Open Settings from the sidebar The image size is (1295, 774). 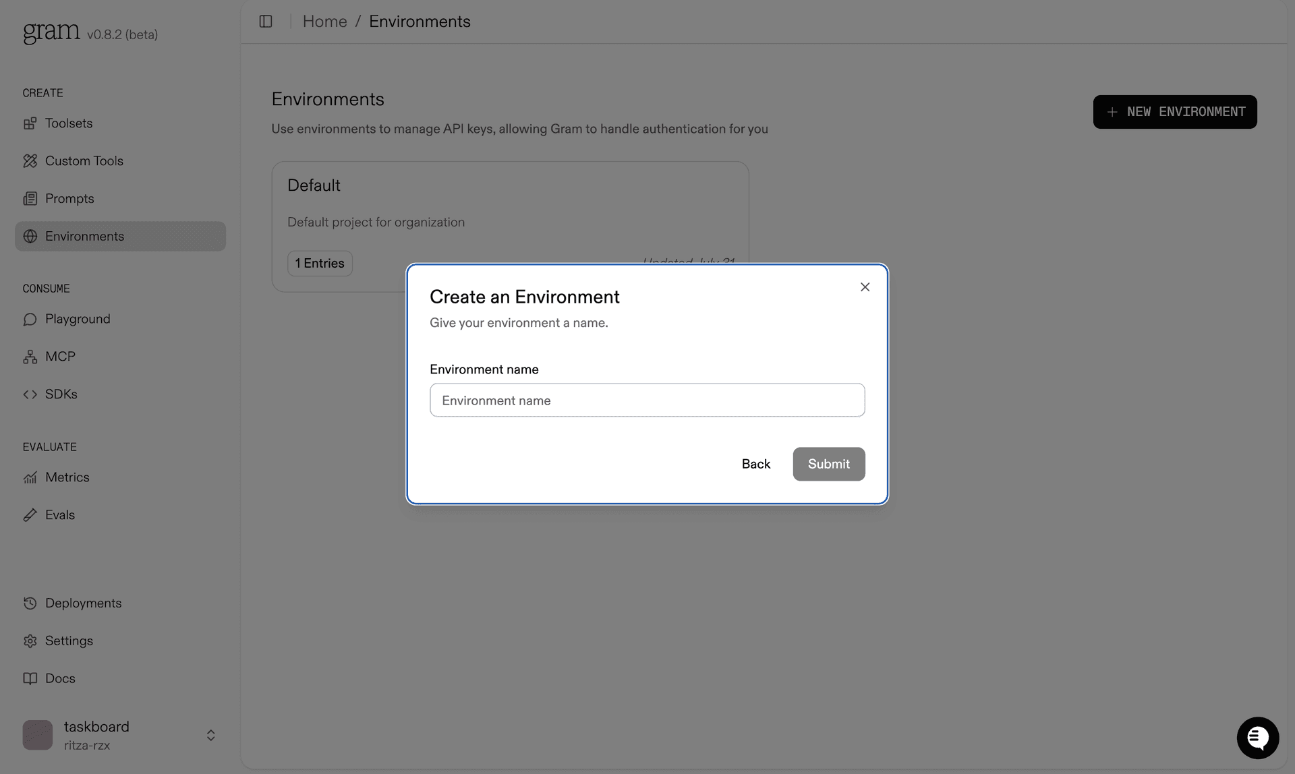click(x=69, y=641)
